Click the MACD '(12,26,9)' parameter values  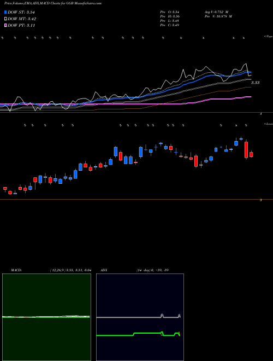click(x=70, y=270)
